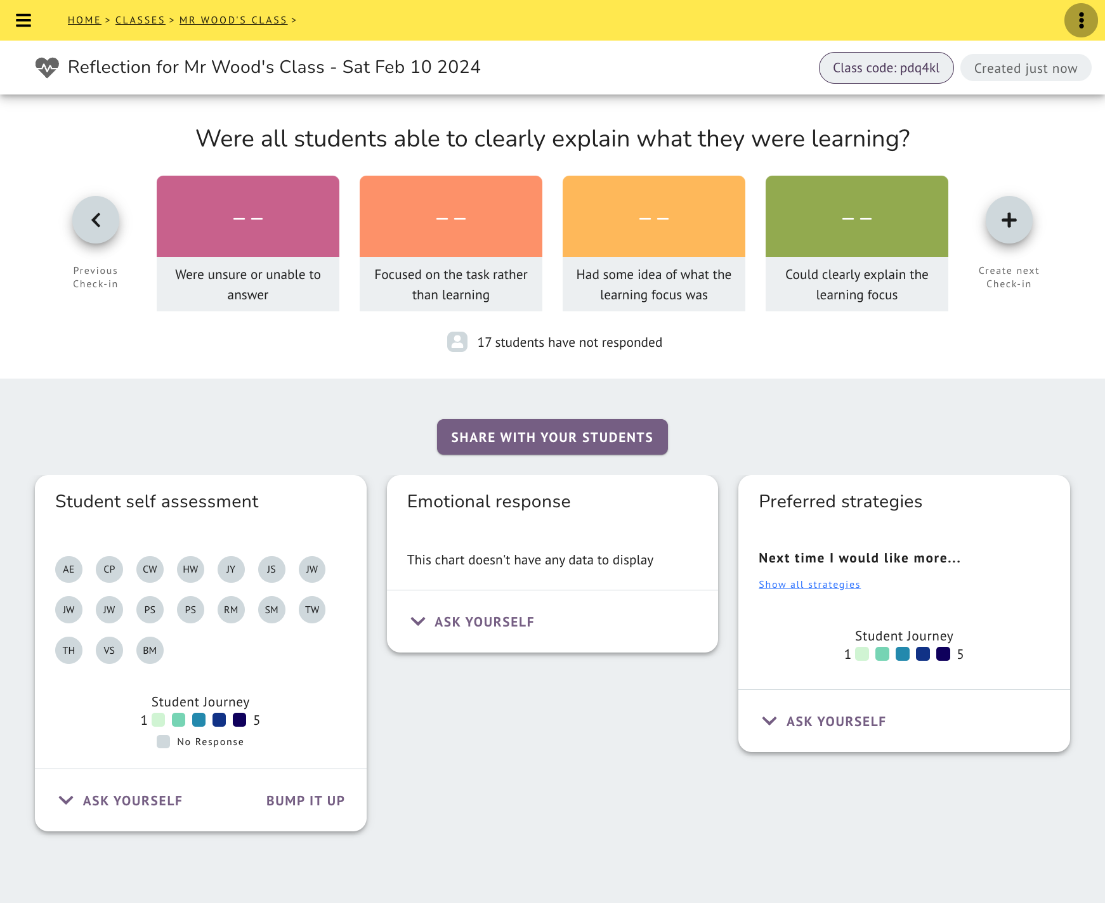
Task: Select 'Were unsure or unable to answer' card
Action: pos(248,244)
